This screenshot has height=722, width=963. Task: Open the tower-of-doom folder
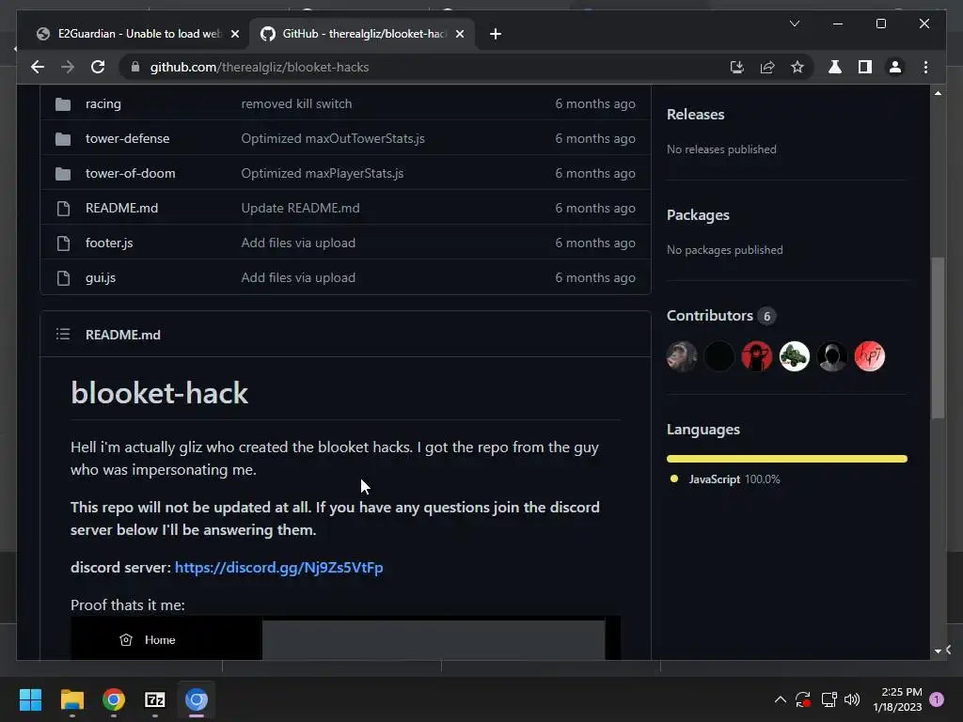click(x=130, y=174)
